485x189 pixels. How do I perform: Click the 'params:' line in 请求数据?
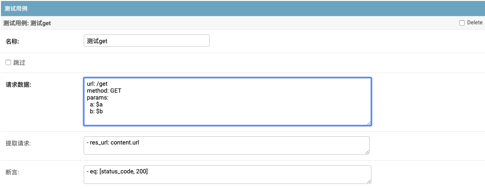(97, 98)
